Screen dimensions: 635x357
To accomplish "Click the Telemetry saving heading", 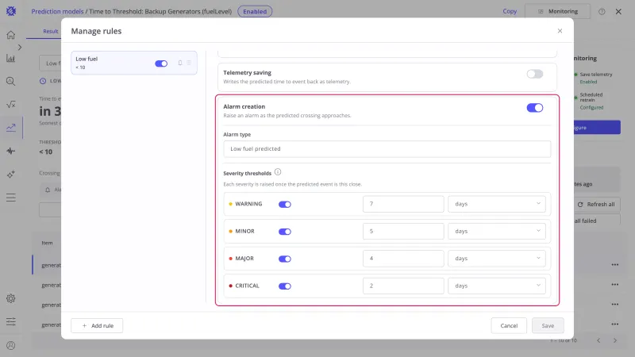I will pyautogui.click(x=247, y=72).
